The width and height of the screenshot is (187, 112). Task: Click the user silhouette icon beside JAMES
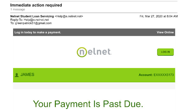(x=17, y=75)
